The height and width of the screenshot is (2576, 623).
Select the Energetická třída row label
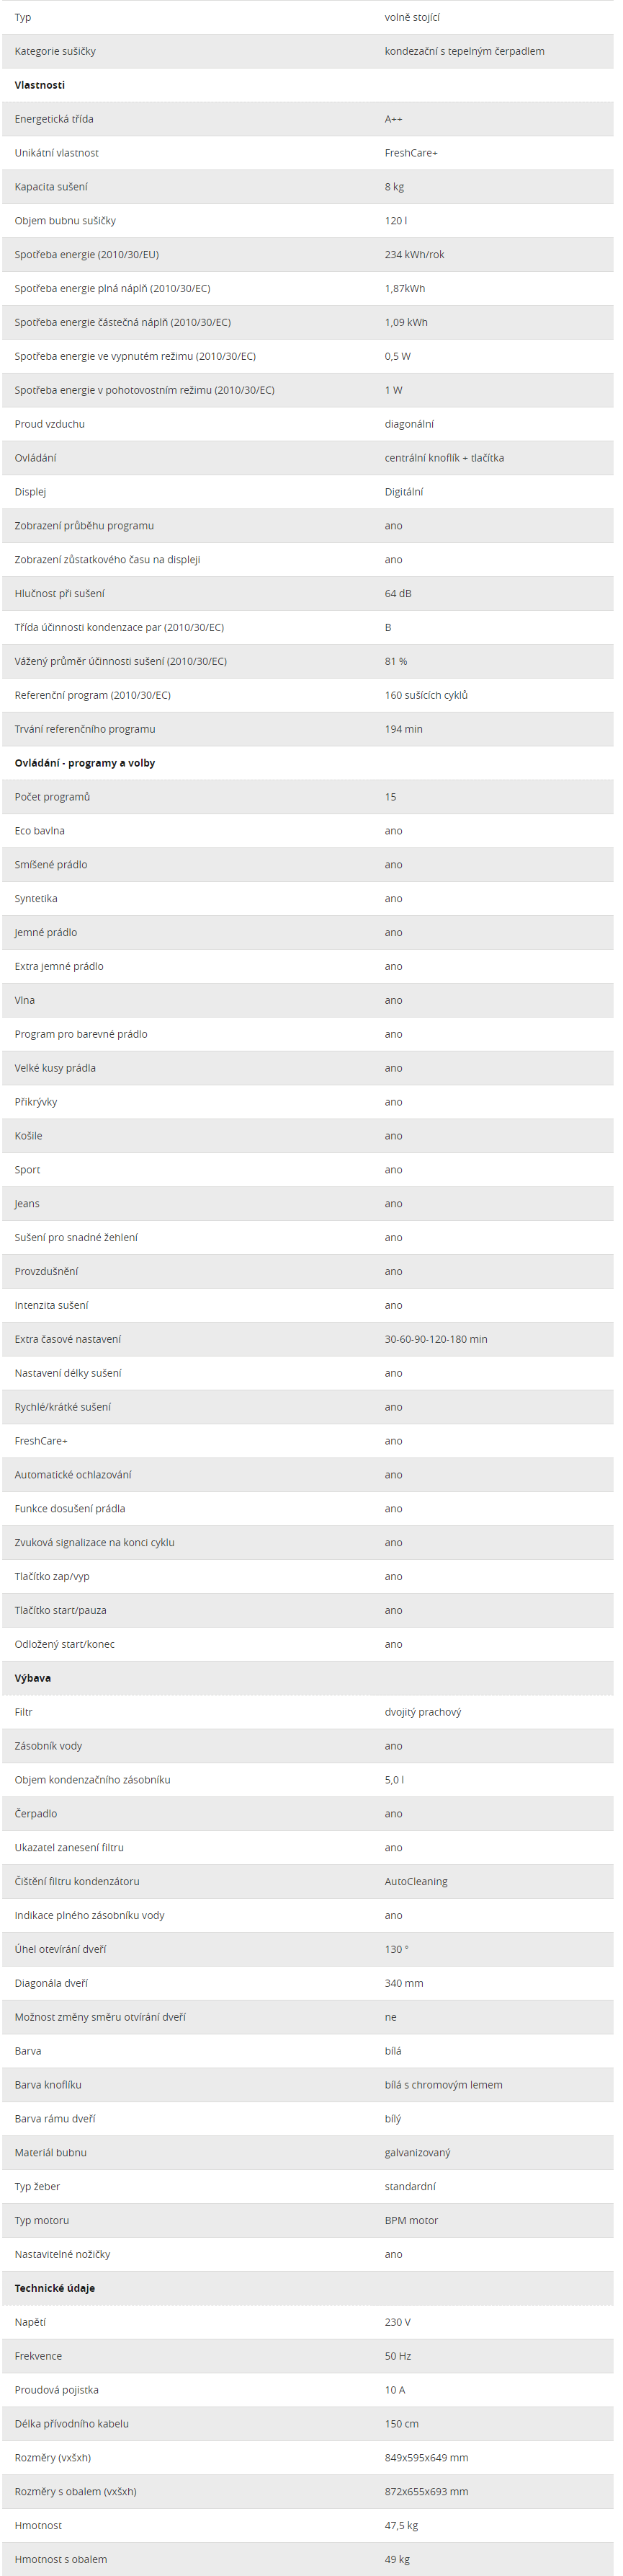coord(54,119)
